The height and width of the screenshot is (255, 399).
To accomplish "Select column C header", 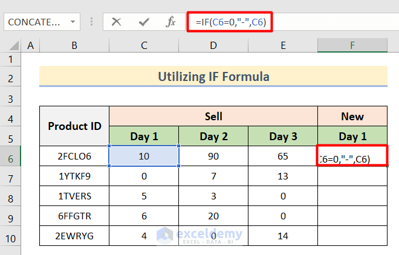I will [144, 45].
